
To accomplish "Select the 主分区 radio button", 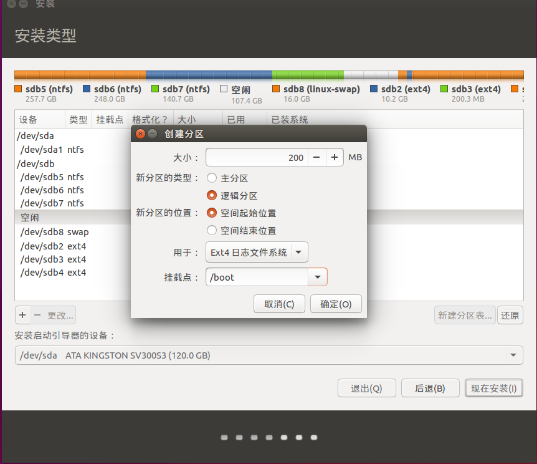I will click(x=211, y=178).
